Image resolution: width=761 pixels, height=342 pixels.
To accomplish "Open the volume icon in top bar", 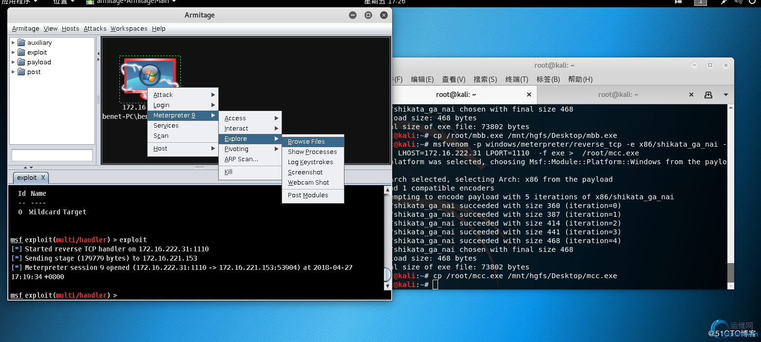I will 738,2.
